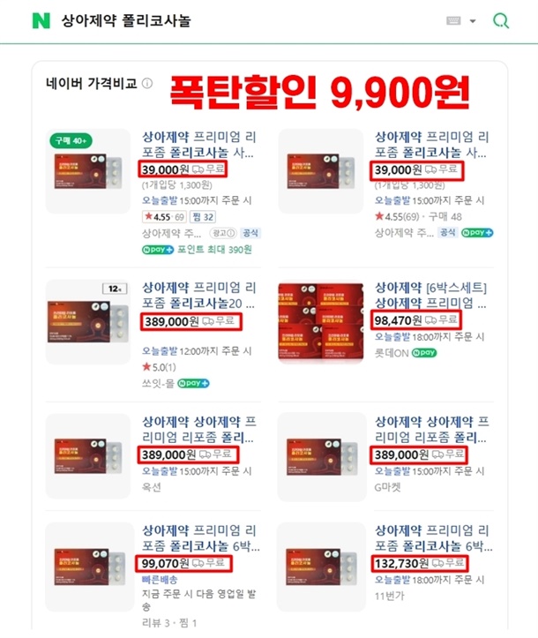Viewport: 538px width, 638px height.
Task: Open the first 39,000원 product title link
Action: click(x=198, y=145)
